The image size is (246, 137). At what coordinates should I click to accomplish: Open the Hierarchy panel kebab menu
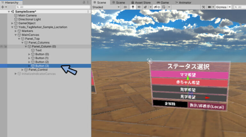click(88, 2)
